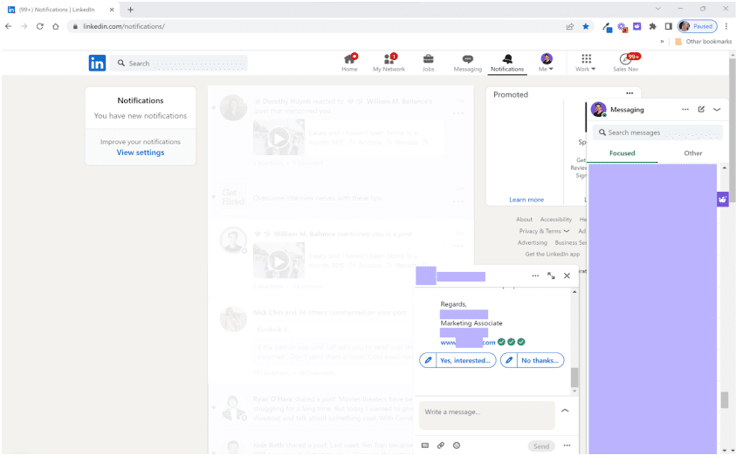Open the Jobs briefcase icon
The height and width of the screenshot is (455, 736).
tap(428, 59)
